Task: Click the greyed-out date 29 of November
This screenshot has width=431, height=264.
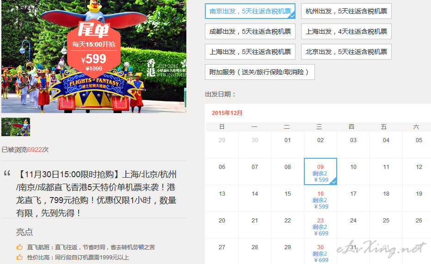Action: (222, 140)
